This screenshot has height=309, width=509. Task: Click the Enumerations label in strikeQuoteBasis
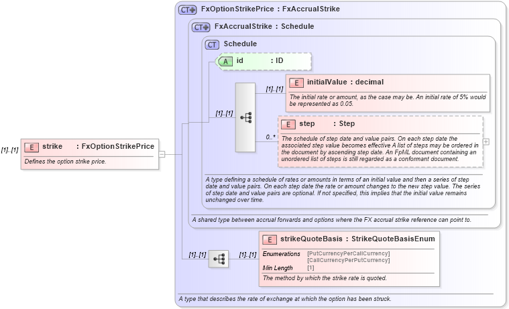[x=282, y=254]
